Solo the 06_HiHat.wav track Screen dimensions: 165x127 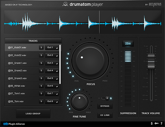41,86
